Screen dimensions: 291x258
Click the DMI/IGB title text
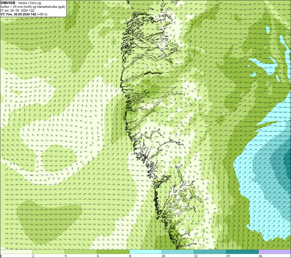pos(8,3)
